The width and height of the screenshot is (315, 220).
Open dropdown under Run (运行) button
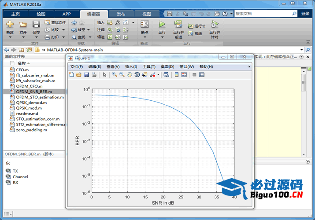(162, 37)
